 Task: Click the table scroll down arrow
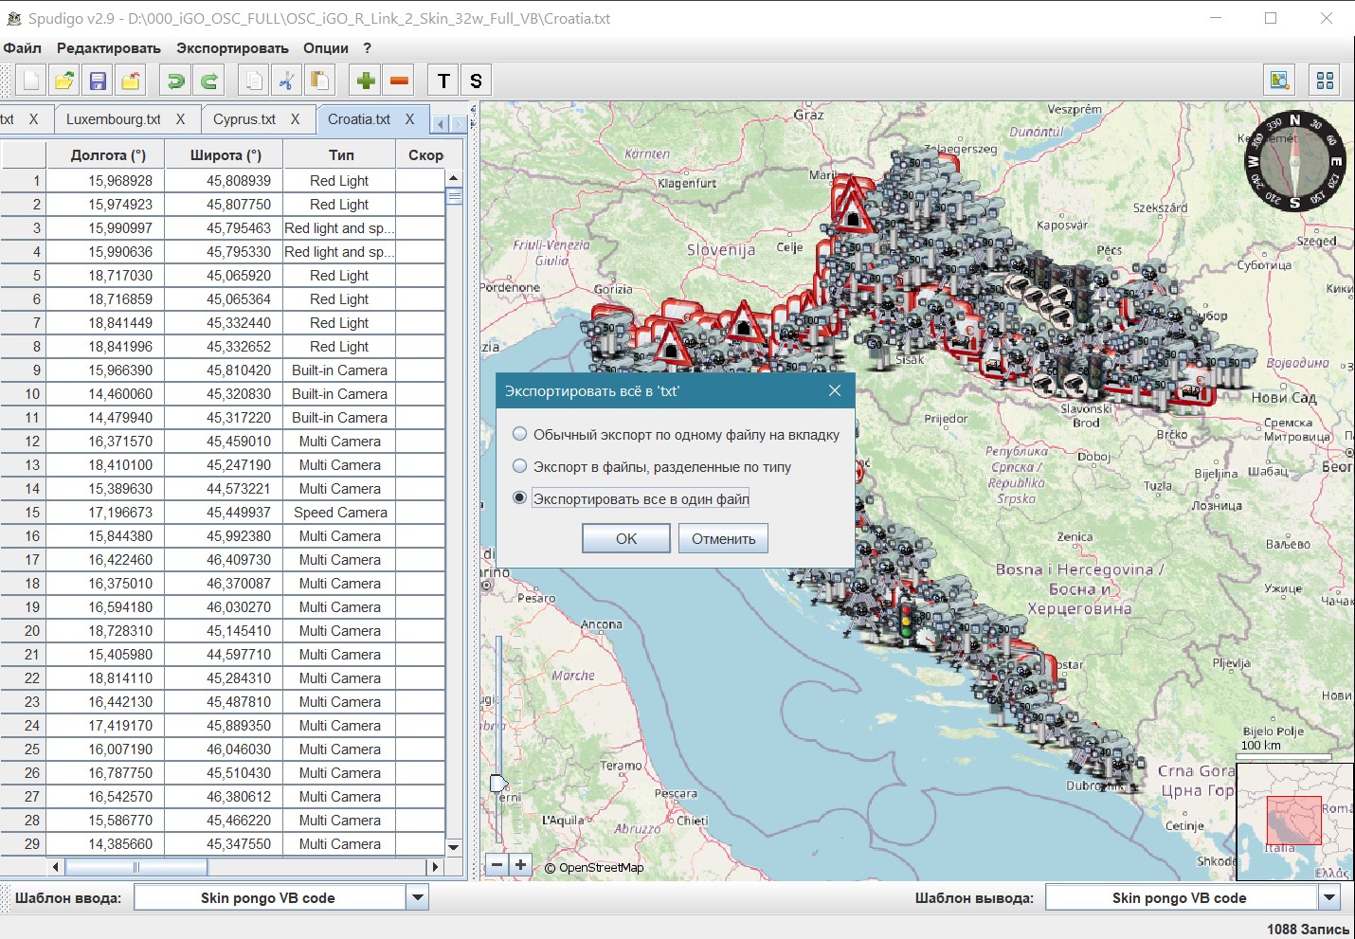click(x=453, y=847)
